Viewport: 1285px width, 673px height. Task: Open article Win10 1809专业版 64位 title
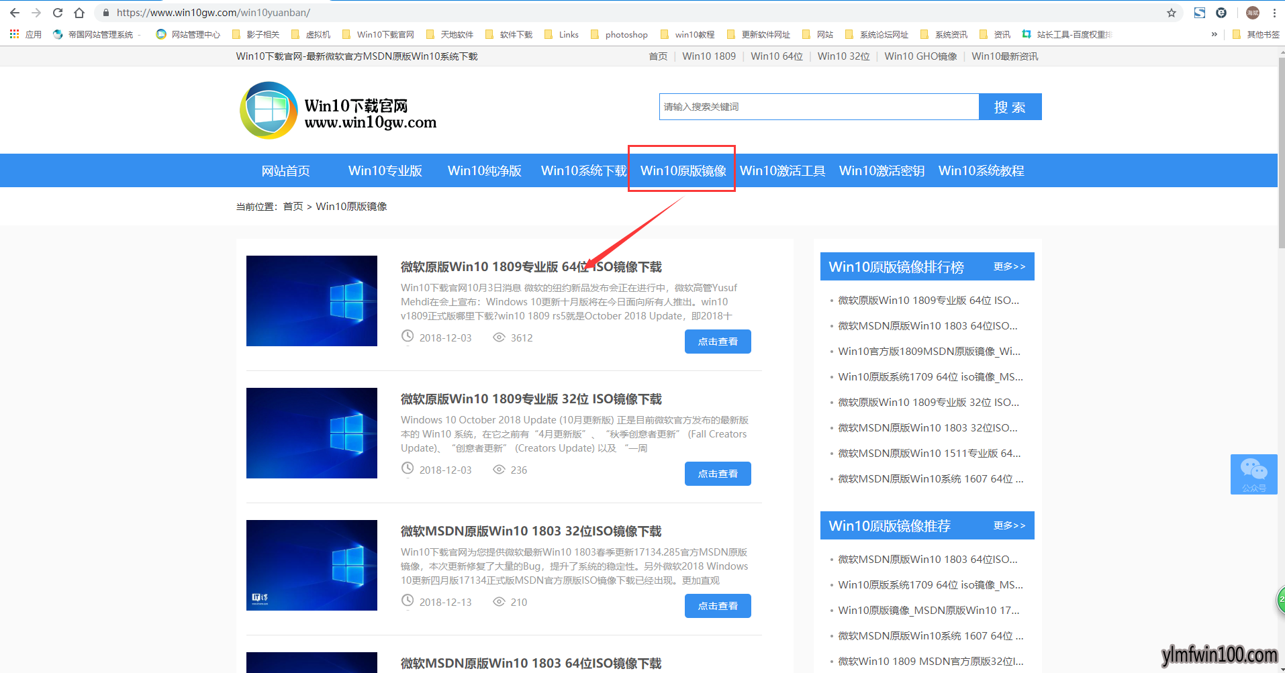tap(531, 267)
